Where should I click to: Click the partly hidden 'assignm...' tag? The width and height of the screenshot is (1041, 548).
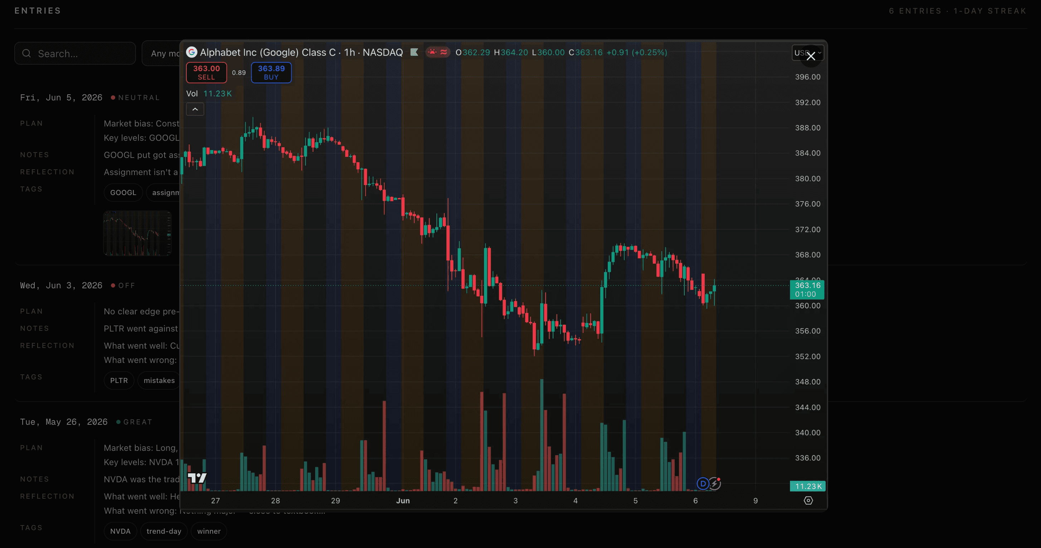[x=163, y=193]
